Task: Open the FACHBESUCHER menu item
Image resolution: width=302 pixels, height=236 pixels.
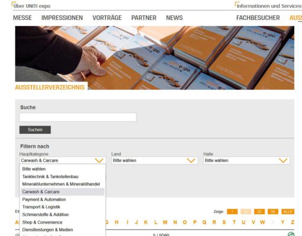Action: coord(258,18)
